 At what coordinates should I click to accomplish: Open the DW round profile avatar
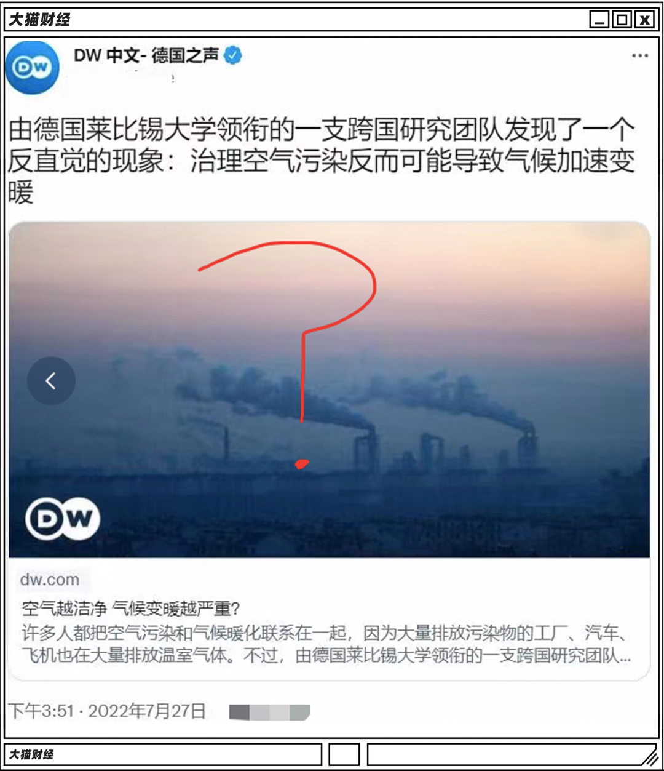[33, 67]
